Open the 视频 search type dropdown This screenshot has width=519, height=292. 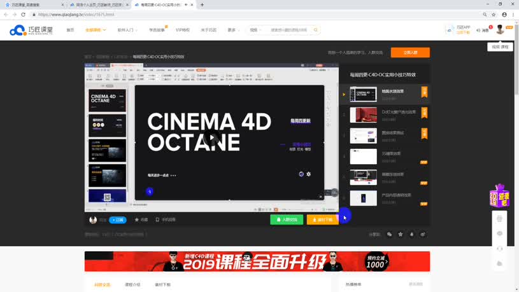(x=255, y=30)
